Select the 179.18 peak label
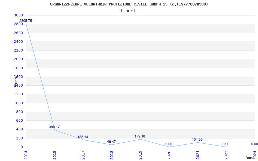The width and height of the screenshot is (258, 161). 140,136
